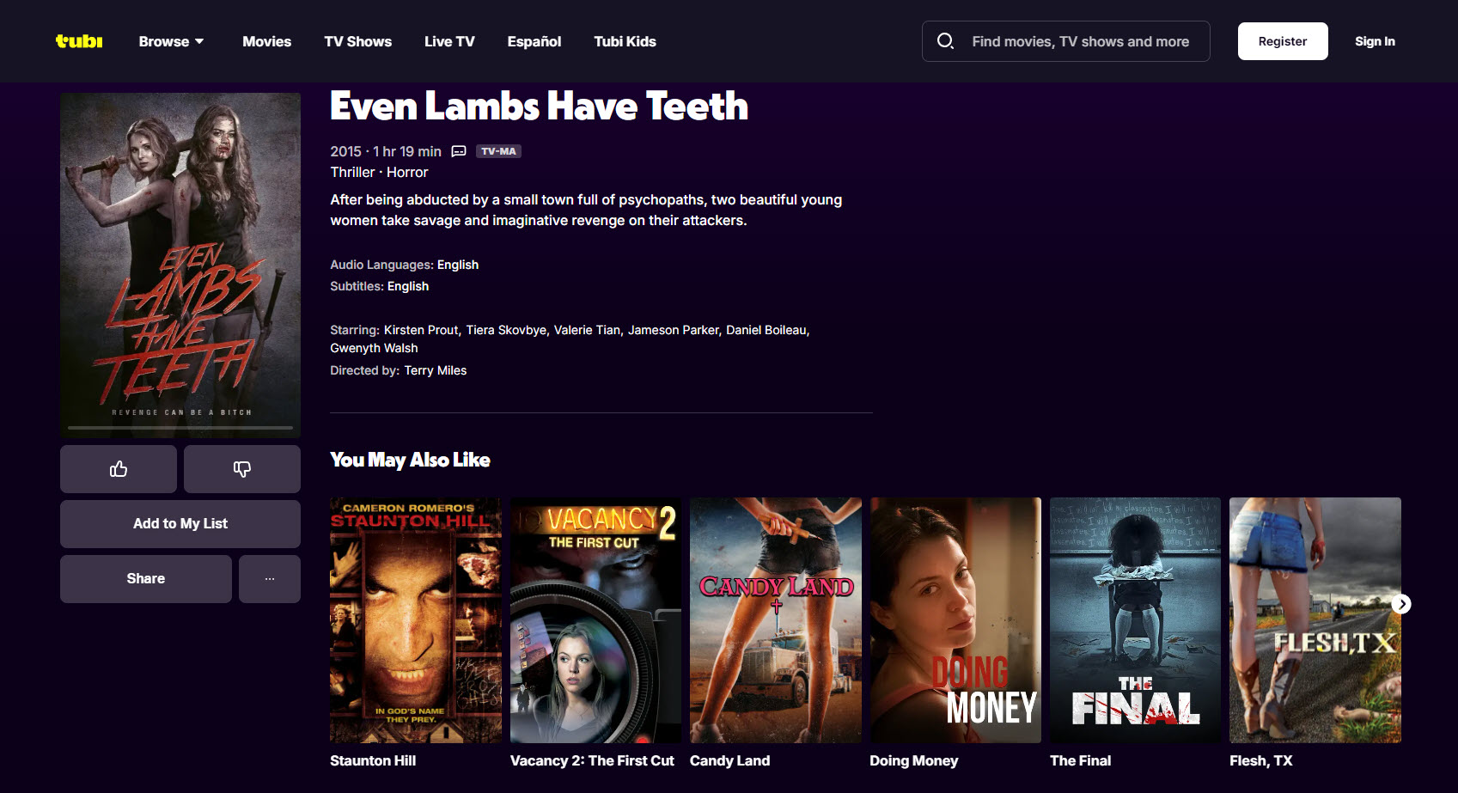Go to the Movies section
1458x793 pixels.
tap(266, 41)
